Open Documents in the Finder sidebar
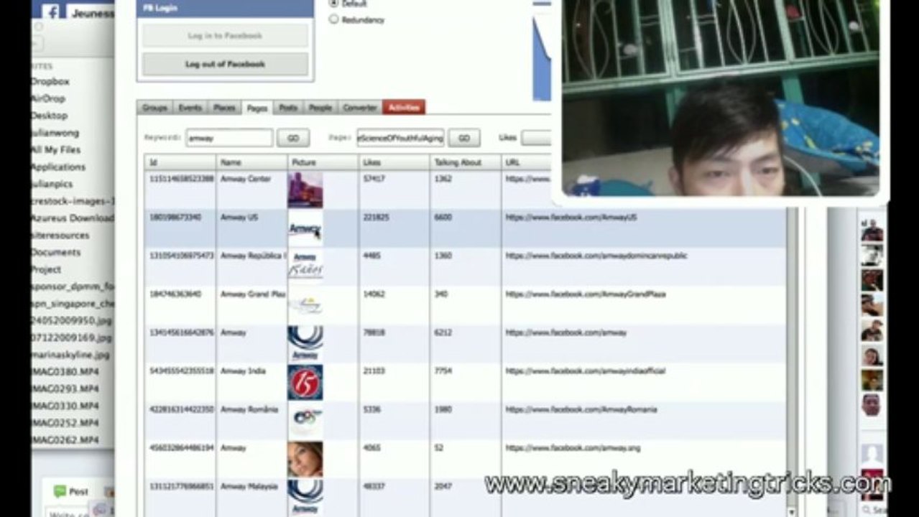919x517 pixels. pyautogui.click(x=56, y=252)
